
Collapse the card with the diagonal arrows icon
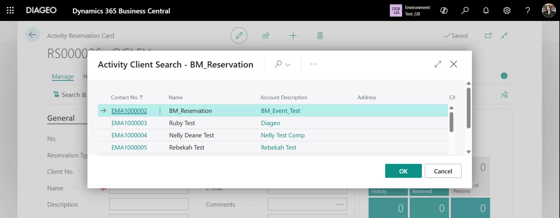[x=504, y=36]
